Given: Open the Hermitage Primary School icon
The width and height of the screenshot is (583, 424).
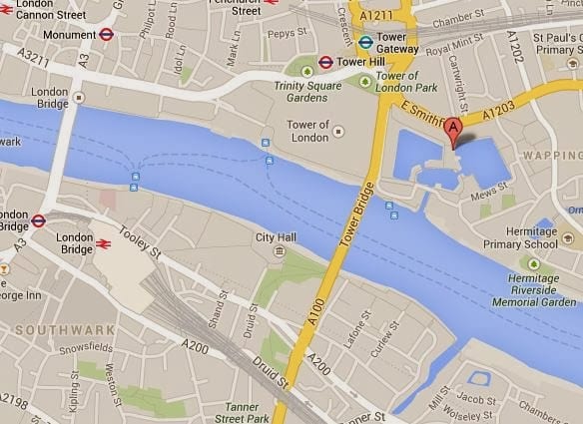Looking at the screenshot, I should tap(567, 238).
